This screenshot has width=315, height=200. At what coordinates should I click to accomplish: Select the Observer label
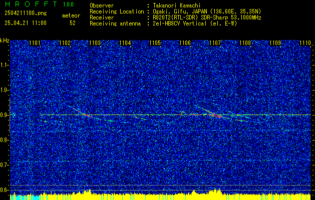pos(102,5)
